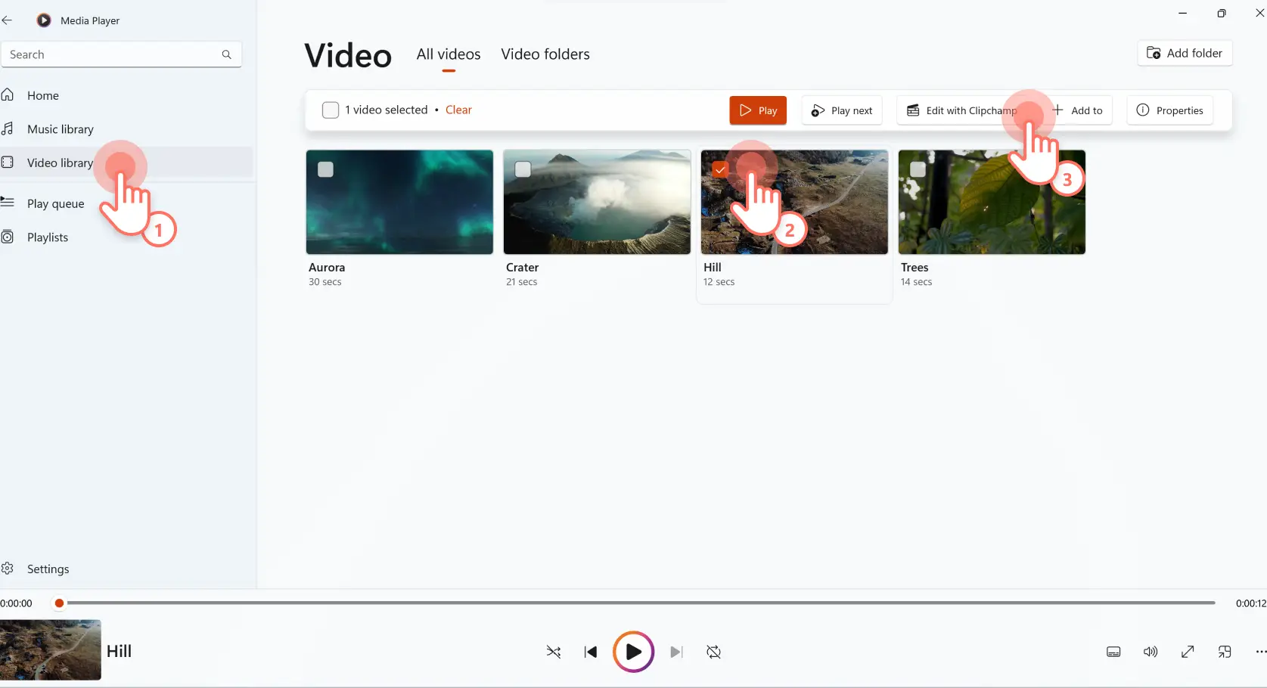Open the Music library section
The height and width of the screenshot is (688, 1267).
pos(60,129)
